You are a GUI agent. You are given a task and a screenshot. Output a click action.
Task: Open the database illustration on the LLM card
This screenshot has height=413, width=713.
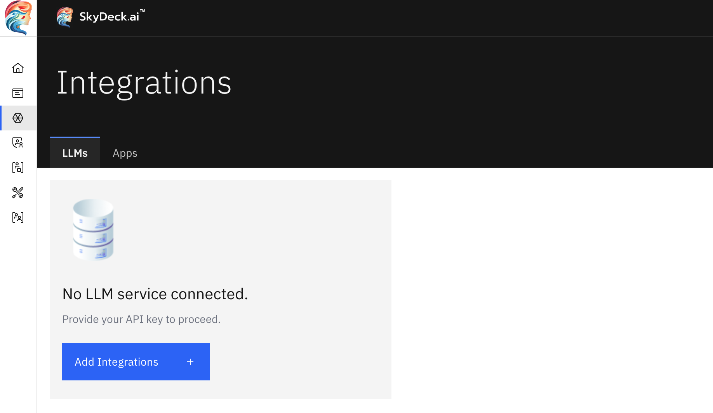tap(93, 230)
